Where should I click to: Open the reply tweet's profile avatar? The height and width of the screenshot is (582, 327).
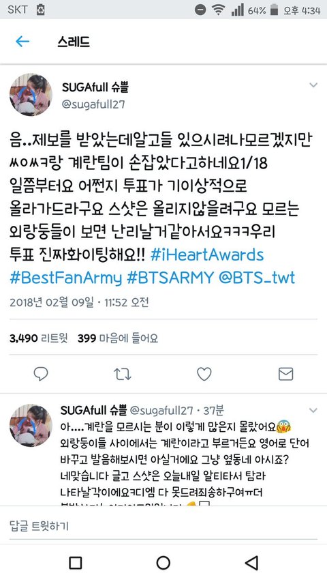(31, 425)
